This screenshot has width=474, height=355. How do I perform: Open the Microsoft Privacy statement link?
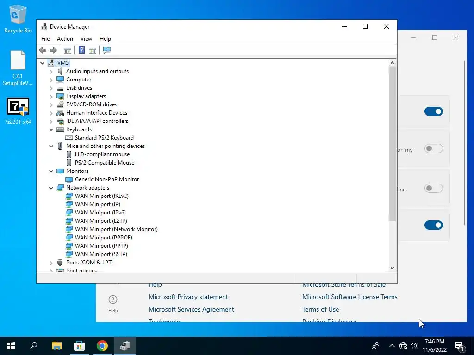point(188,297)
